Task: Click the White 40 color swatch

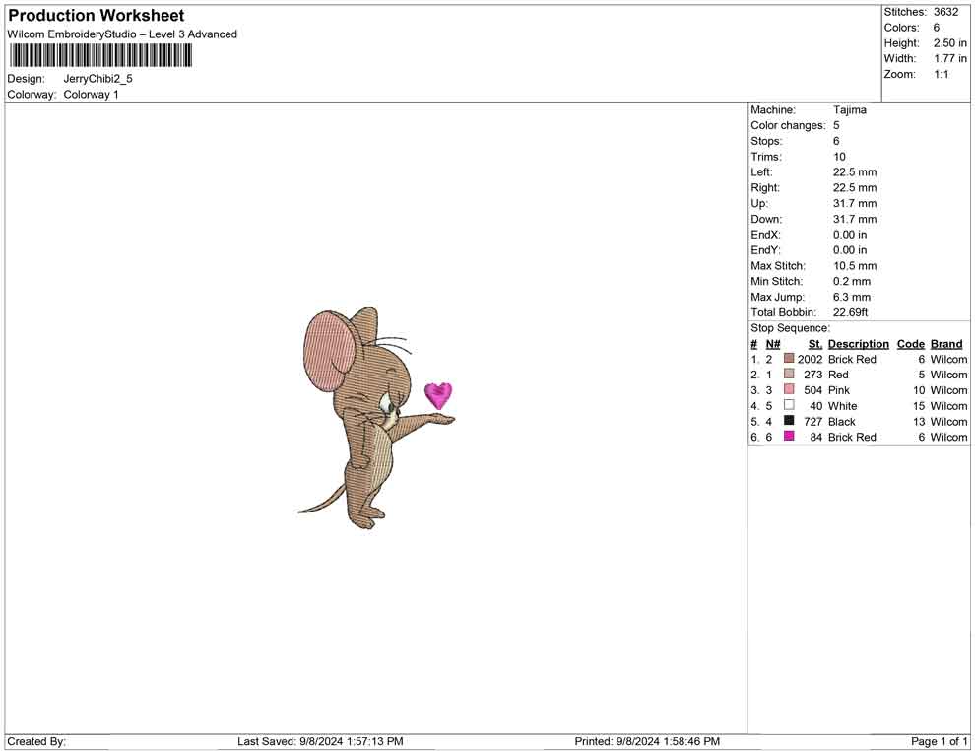Action: [x=789, y=405]
